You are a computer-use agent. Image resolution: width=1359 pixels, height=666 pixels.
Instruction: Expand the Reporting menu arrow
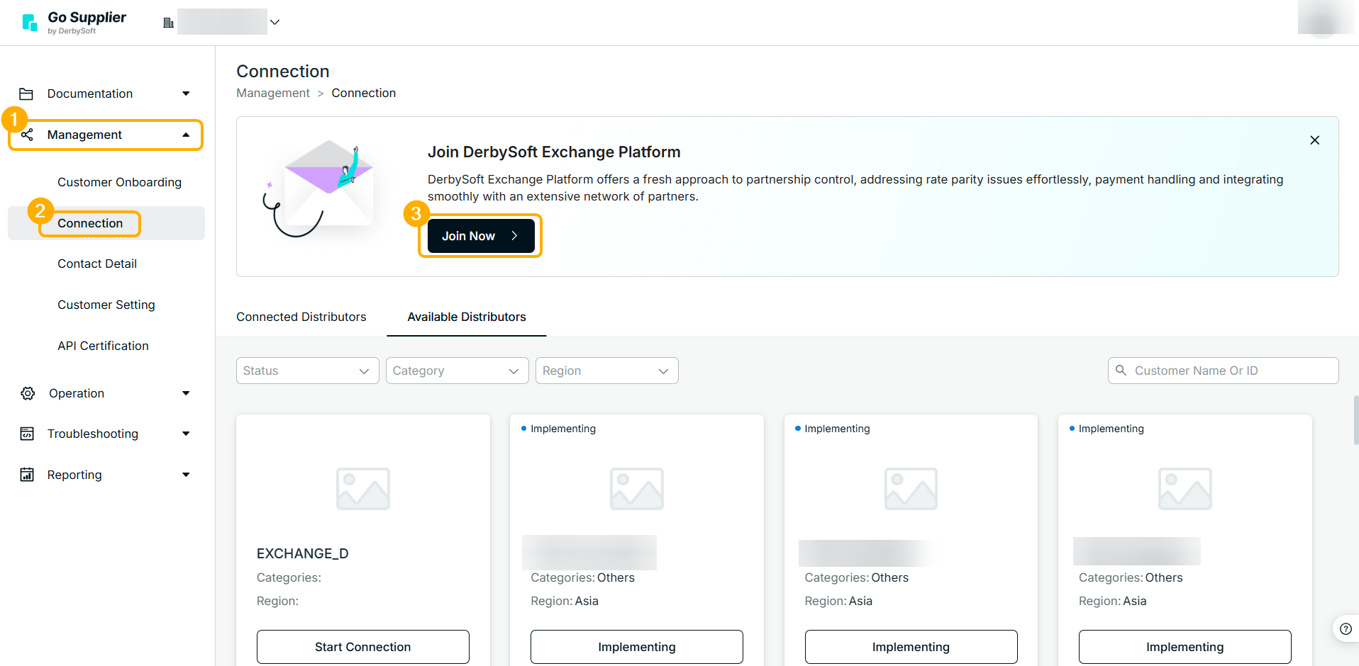click(x=186, y=475)
